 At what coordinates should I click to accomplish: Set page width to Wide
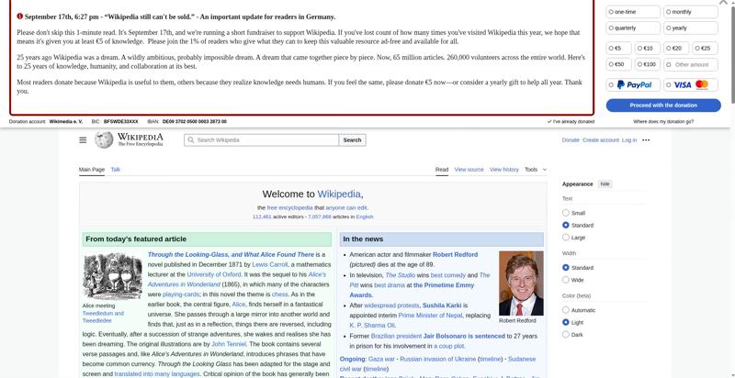point(566,280)
